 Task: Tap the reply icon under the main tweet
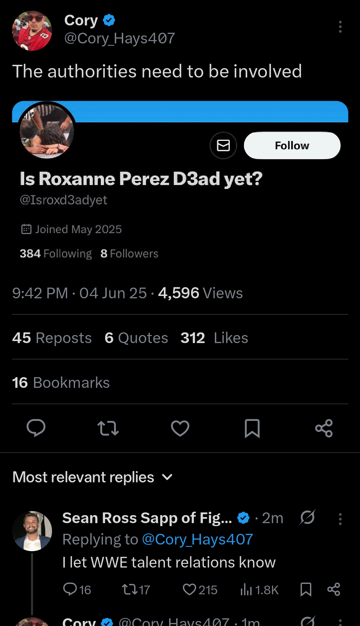[x=36, y=428]
